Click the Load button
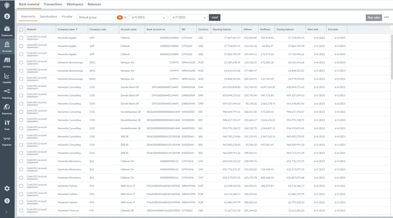 215,18
